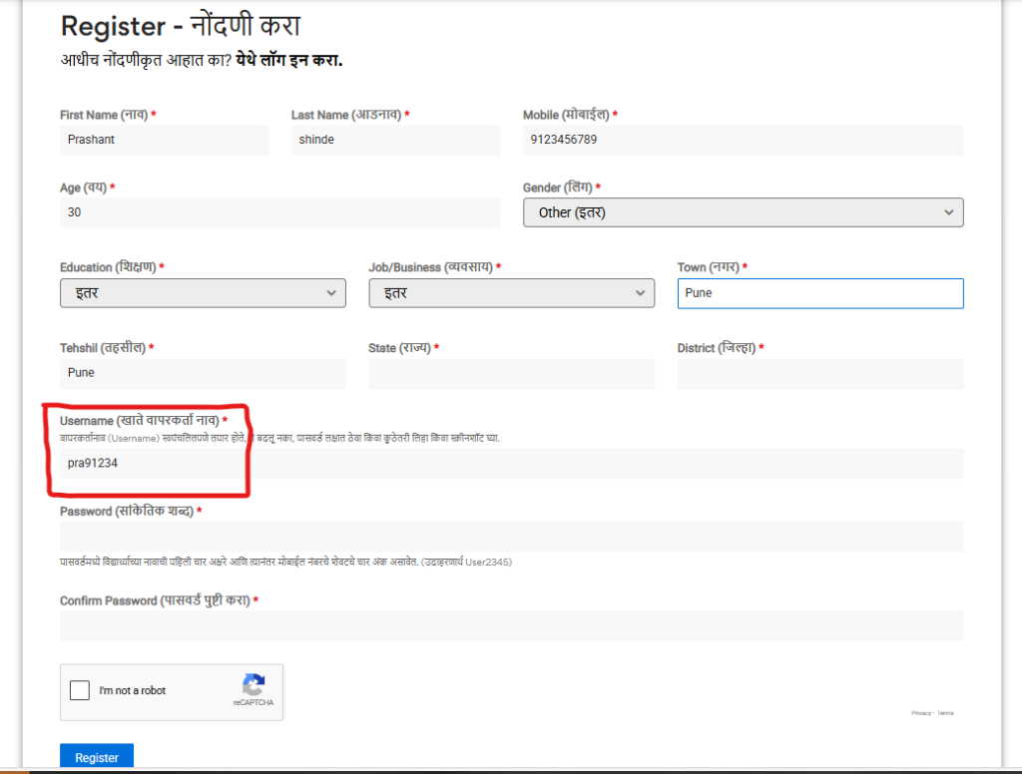The height and width of the screenshot is (774, 1022).
Task: Open the reCAPTCHA Terms link
Action: [x=945, y=713]
